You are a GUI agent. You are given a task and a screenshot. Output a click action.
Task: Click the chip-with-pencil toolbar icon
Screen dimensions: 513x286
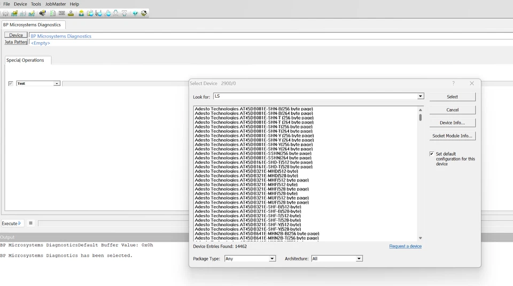click(x=32, y=13)
